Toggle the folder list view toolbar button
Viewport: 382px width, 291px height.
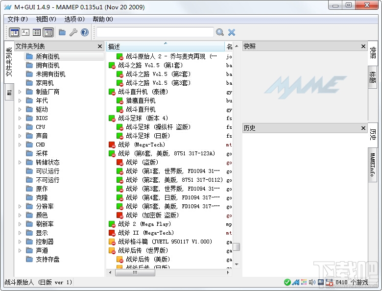coord(14,32)
